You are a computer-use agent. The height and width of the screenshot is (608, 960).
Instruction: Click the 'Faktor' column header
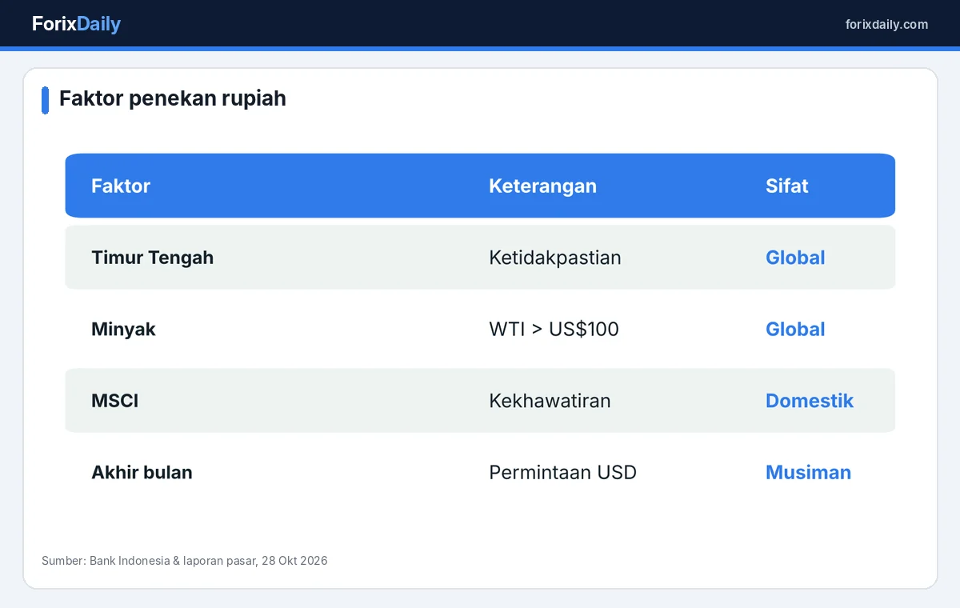coord(121,186)
